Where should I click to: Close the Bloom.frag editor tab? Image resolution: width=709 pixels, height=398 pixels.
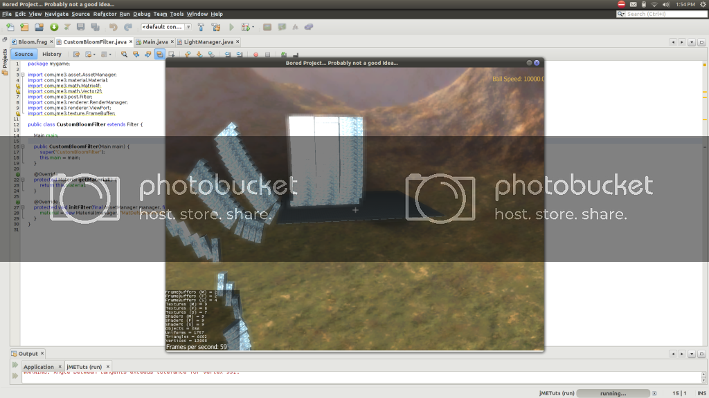(52, 42)
